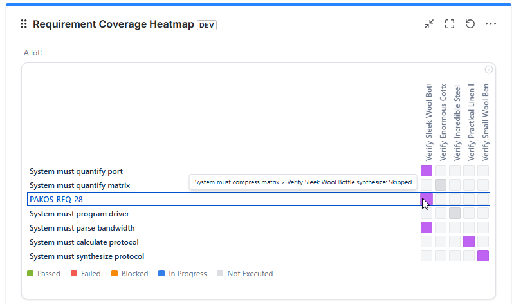Toggle the Not Executed legend item
This screenshot has width=514, height=304.
click(244, 274)
